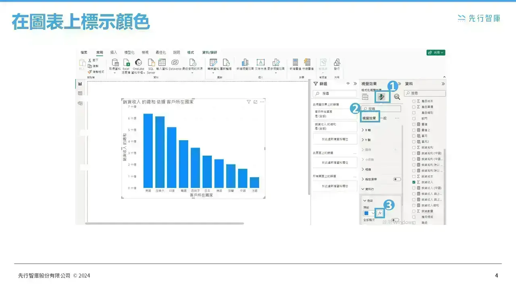
Task: Check the 部門 field checkbox
Action: (x=414, y=119)
